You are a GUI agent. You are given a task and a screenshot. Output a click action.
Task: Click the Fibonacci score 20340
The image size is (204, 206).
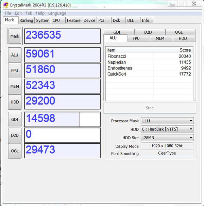tap(185, 56)
